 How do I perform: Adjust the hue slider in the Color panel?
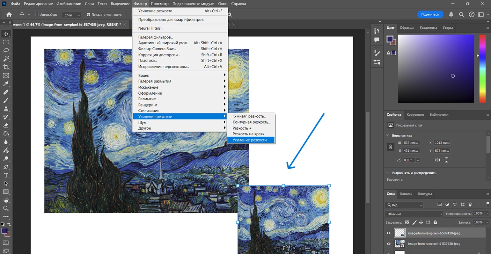pos(482,69)
